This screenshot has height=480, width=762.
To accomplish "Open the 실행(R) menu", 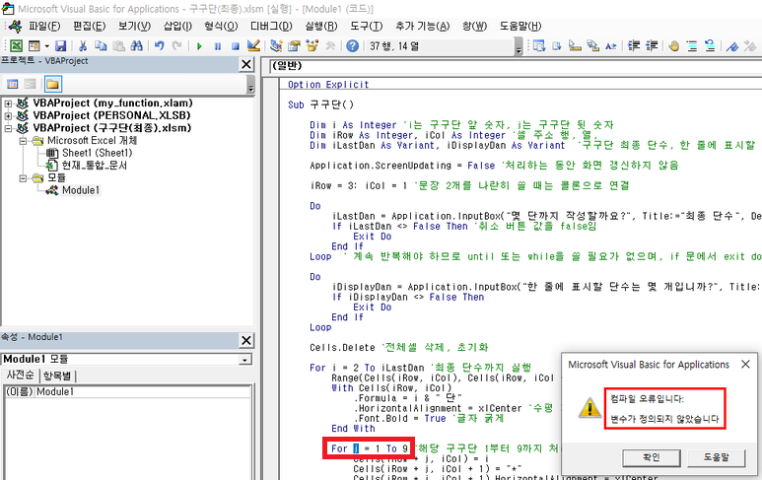I will (x=321, y=27).
